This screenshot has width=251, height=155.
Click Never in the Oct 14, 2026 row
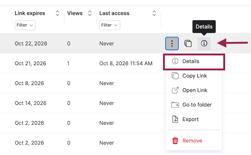click(107, 103)
